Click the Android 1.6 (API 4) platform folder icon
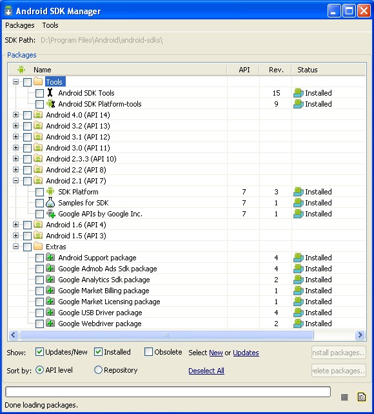The height and width of the screenshot is (414, 374). pyautogui.click(x=38, y=224)
